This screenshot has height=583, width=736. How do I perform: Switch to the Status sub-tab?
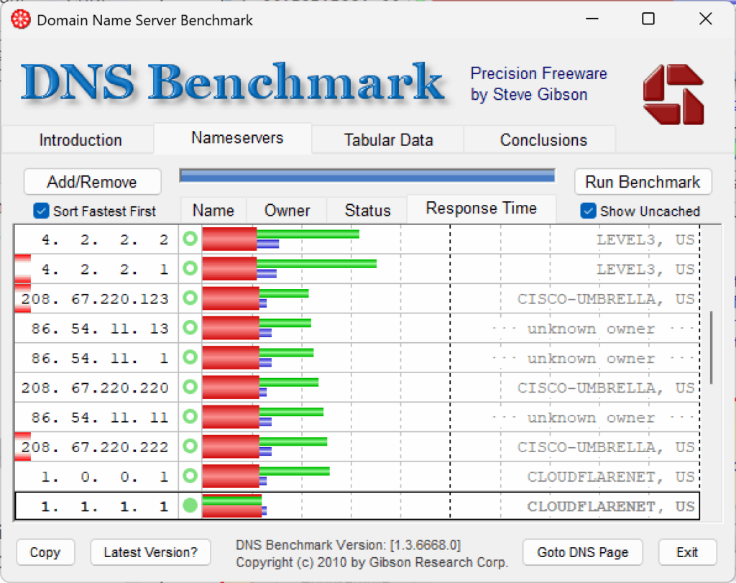point(367,211)
